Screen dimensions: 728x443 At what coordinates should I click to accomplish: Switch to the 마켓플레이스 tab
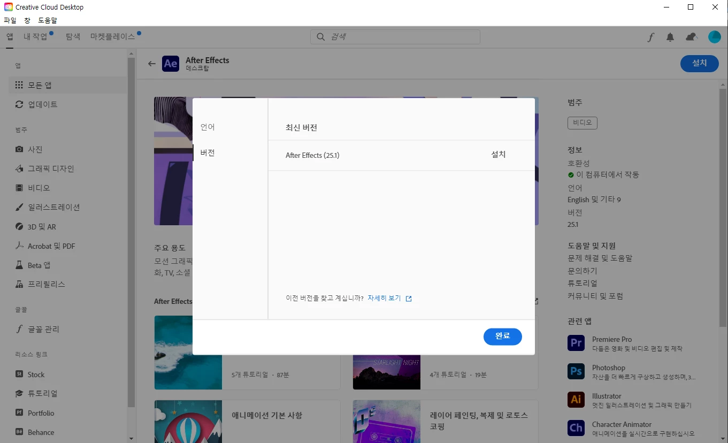pos(113,37)
